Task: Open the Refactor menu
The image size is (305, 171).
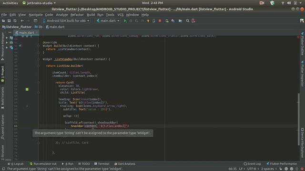Action: (x=77, y=15)
